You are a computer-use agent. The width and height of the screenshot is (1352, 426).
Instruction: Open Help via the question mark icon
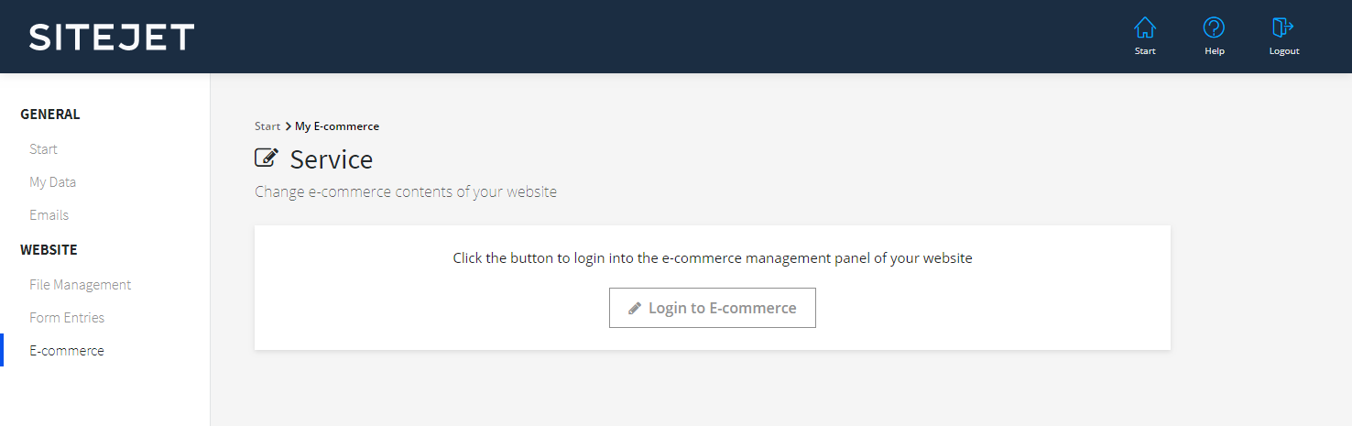coord(1214,28)
